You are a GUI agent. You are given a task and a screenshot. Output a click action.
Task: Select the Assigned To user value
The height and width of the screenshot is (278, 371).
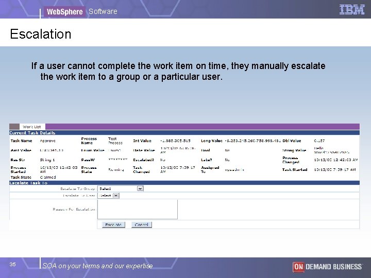(x=234, y=170)
